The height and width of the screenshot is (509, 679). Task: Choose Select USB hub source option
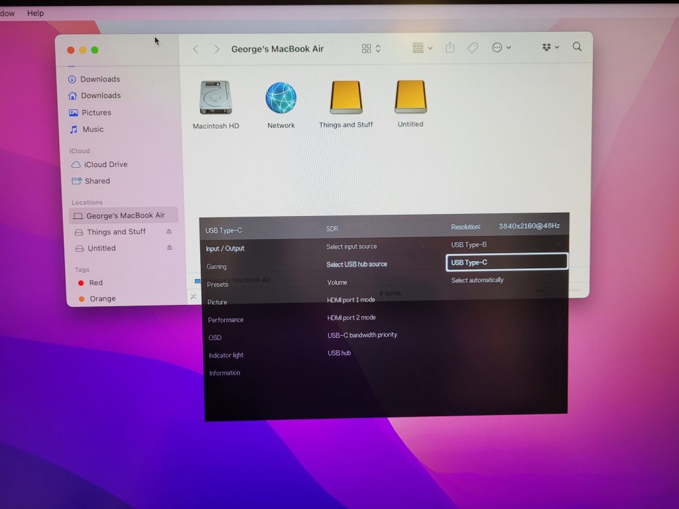pos(356,264)
